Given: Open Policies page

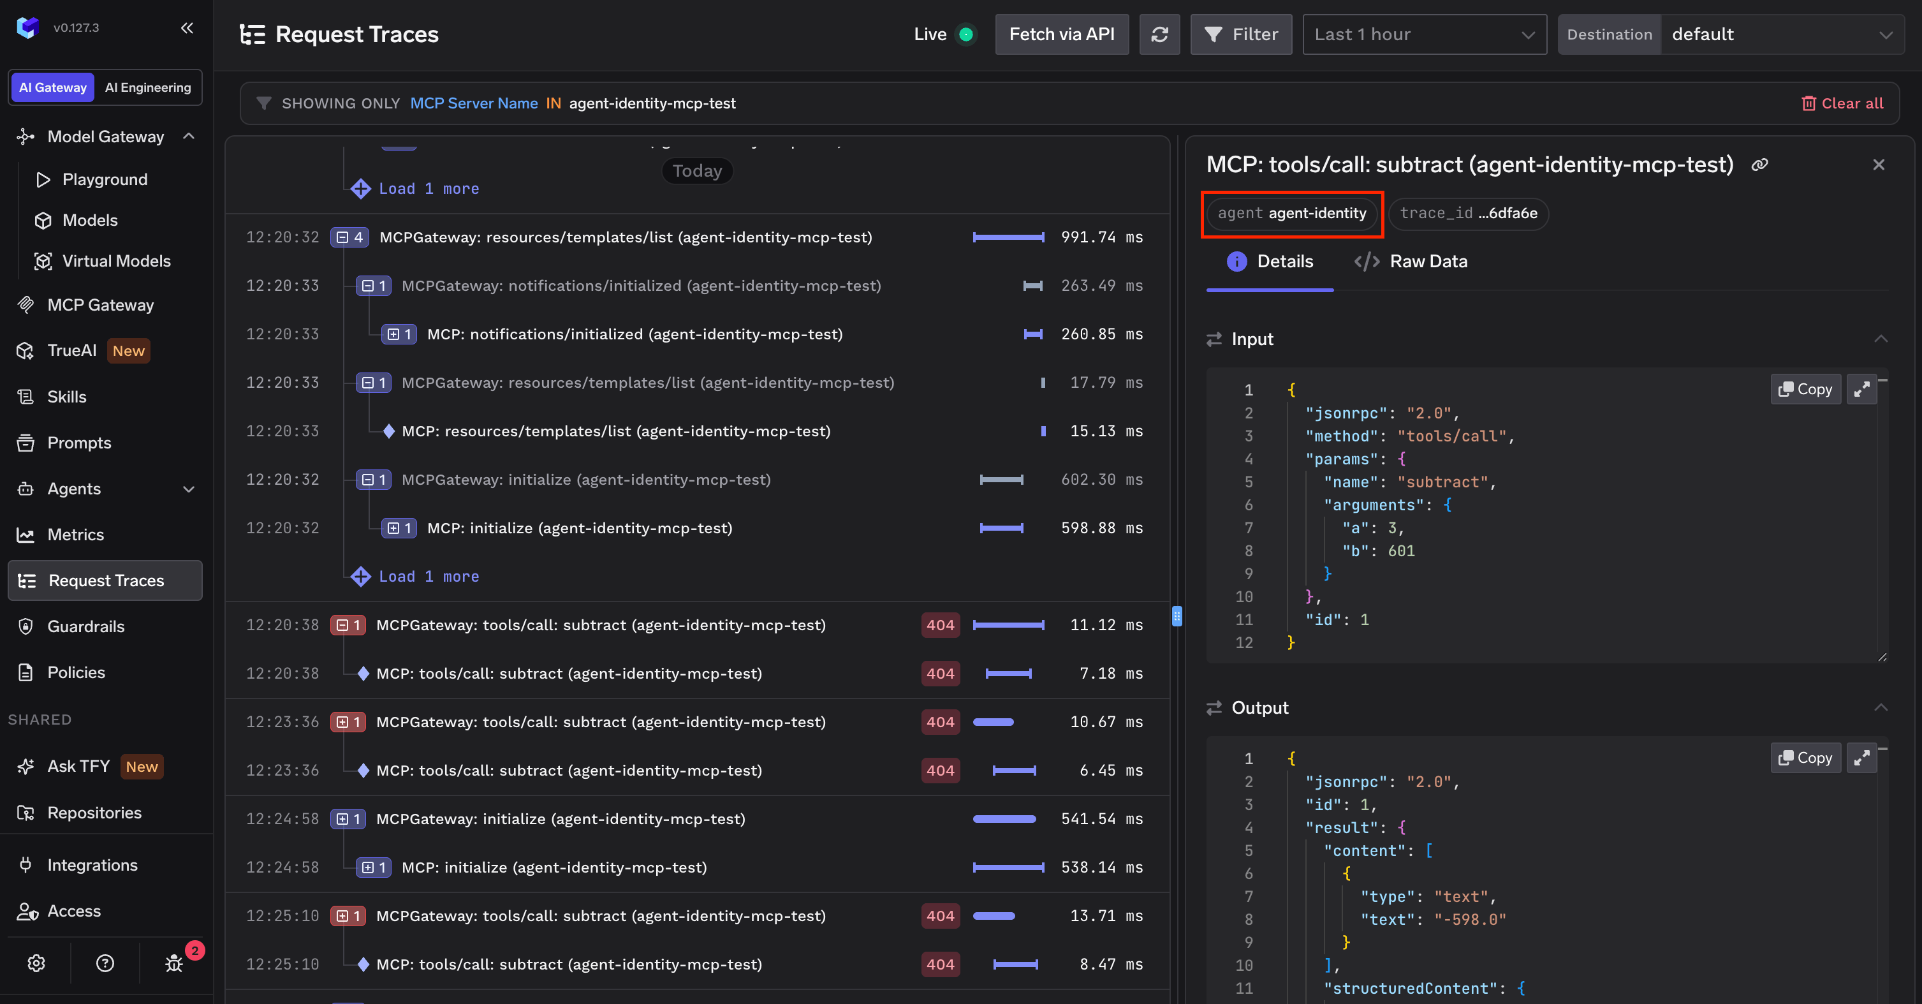Looking at the screenshot, I should (x=76, y=672).
